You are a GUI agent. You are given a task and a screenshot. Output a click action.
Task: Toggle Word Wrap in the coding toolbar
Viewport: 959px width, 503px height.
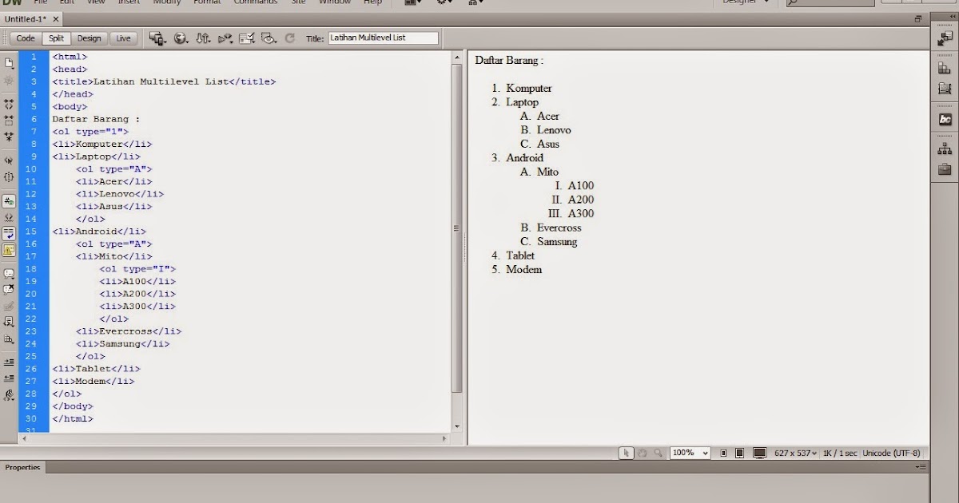point(9,233)
